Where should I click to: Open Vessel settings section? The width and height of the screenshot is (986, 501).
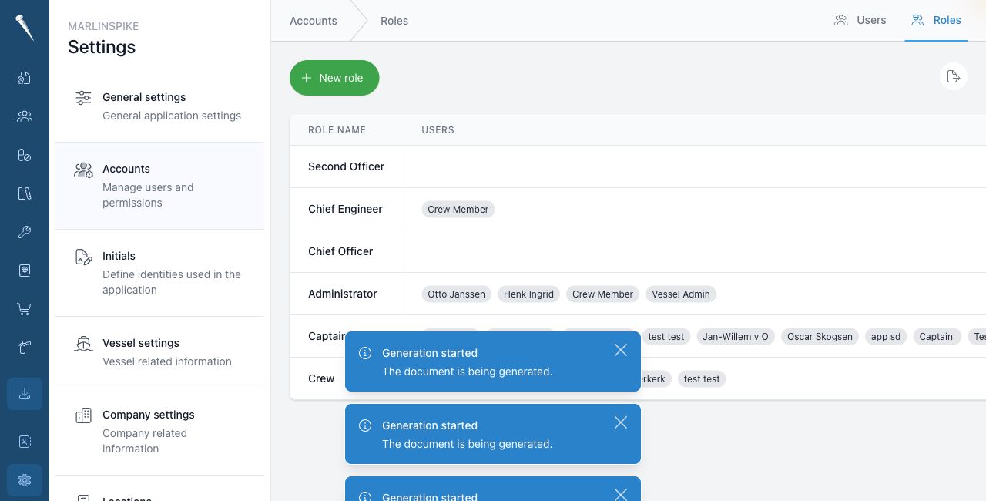(x=159, y=352)
